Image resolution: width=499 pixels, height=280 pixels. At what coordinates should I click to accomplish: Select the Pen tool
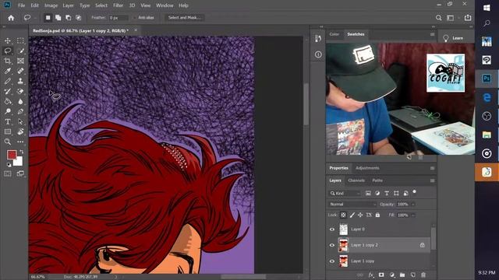tap(20, 112)
